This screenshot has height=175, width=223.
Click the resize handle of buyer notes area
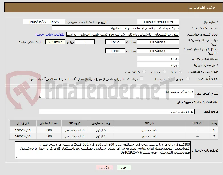(x=16, y=157)
